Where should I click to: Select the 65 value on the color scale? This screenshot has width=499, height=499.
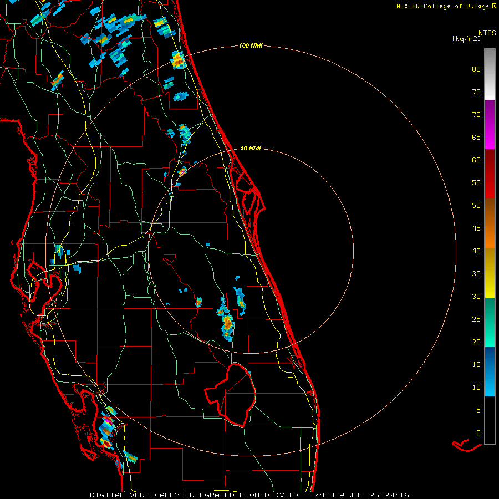(476, 137)
